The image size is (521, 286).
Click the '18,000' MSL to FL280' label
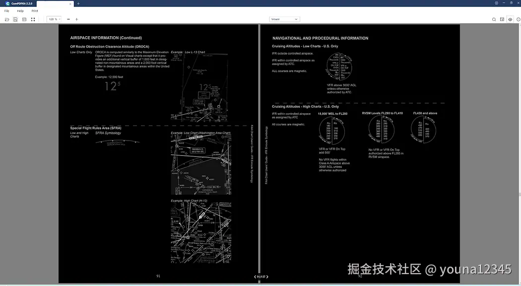point(332,114)
